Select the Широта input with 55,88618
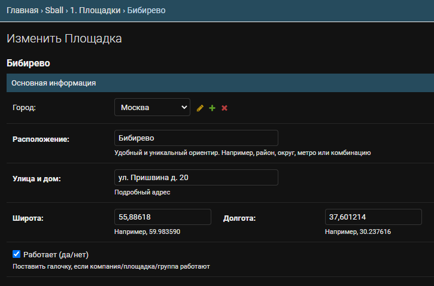 (x=162, y=217)
